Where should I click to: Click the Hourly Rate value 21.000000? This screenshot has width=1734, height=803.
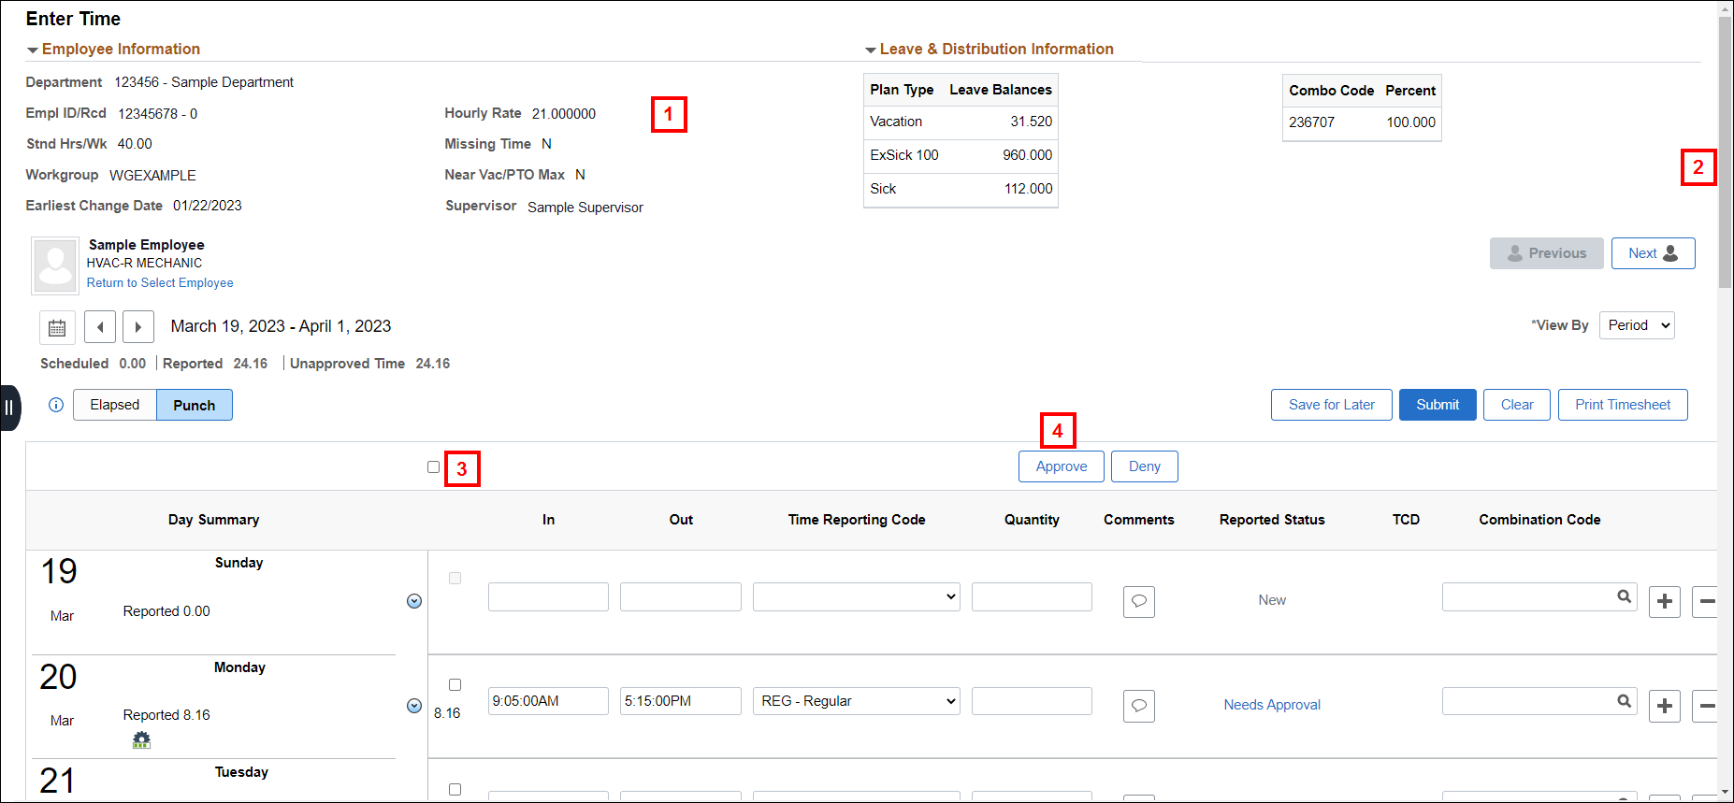point(564,114)
